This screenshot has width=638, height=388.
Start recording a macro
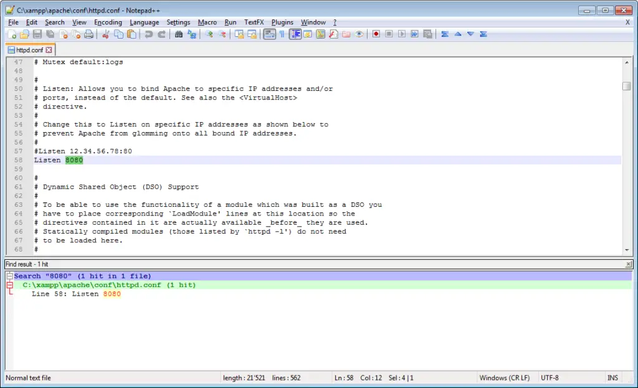click(x=376, y=34)
